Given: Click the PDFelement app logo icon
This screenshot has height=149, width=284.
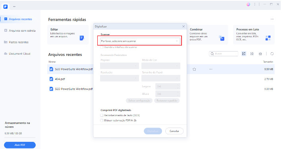Looking at the screenshot, I should point(6,7).
